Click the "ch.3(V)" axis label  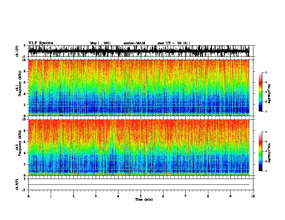[17, 184]
